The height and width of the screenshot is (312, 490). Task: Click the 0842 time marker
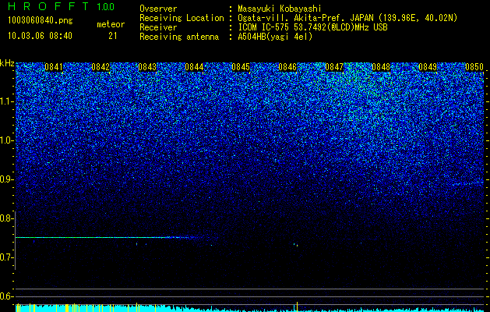pos(100,67)
